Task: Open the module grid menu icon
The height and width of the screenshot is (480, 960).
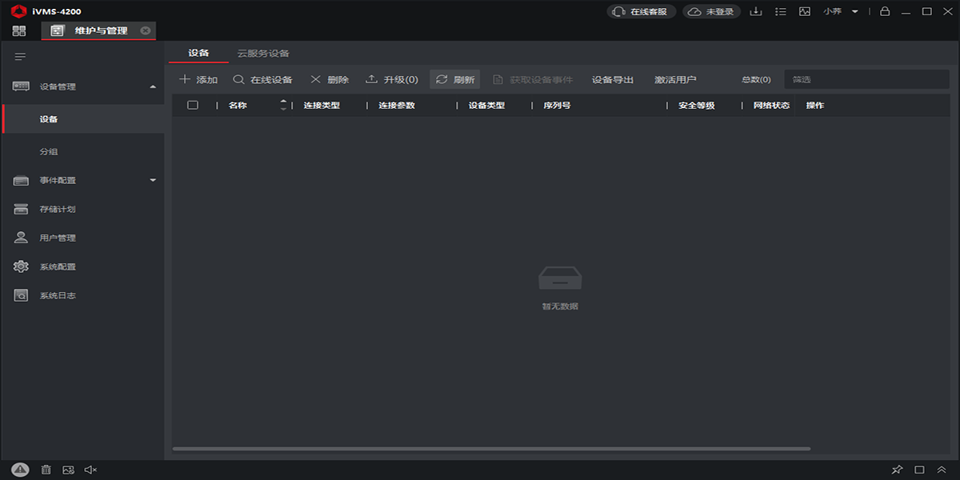Action: click(19, 30)
